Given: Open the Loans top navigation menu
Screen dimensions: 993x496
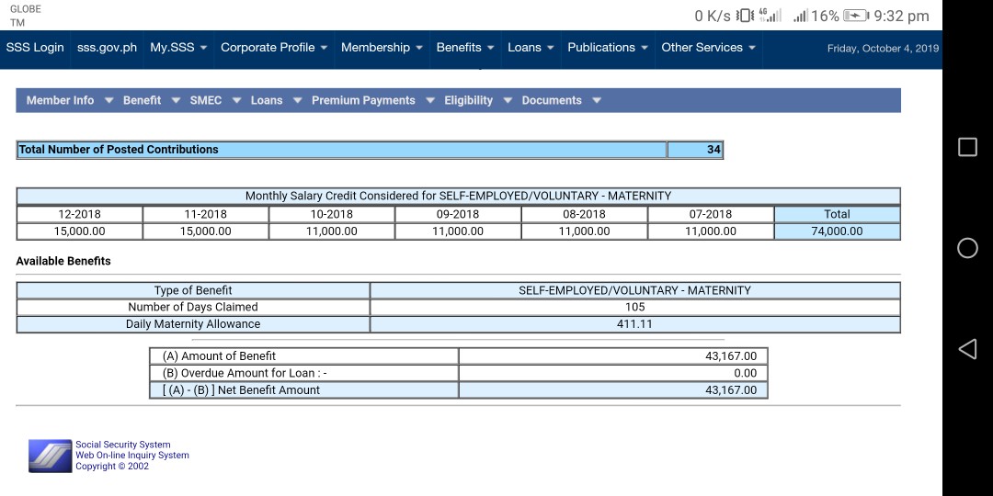Looking at the screenshot, I should [x=531, y=48].
